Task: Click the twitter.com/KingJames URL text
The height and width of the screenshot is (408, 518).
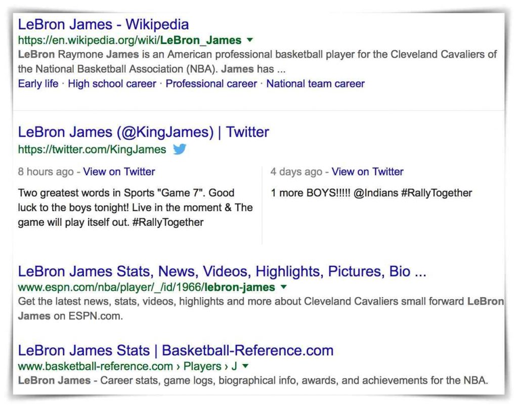Action: click(x=92, y=149)
